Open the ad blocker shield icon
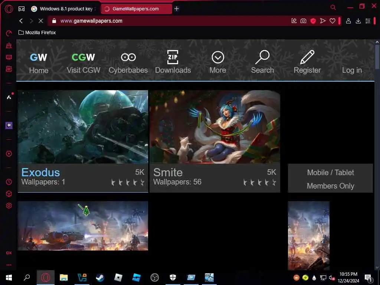Viewport: 380px width, 285px height. coord(313,21)
